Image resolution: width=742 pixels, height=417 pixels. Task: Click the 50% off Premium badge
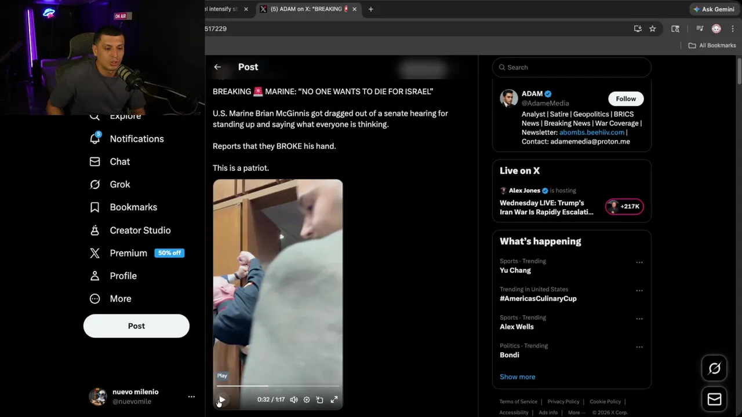click(169, 253)
